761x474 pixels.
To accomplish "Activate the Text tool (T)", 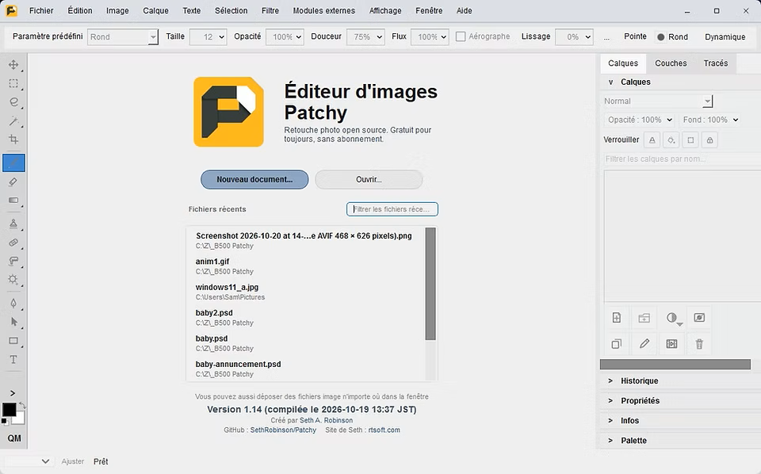I will [x=13, y=360].
